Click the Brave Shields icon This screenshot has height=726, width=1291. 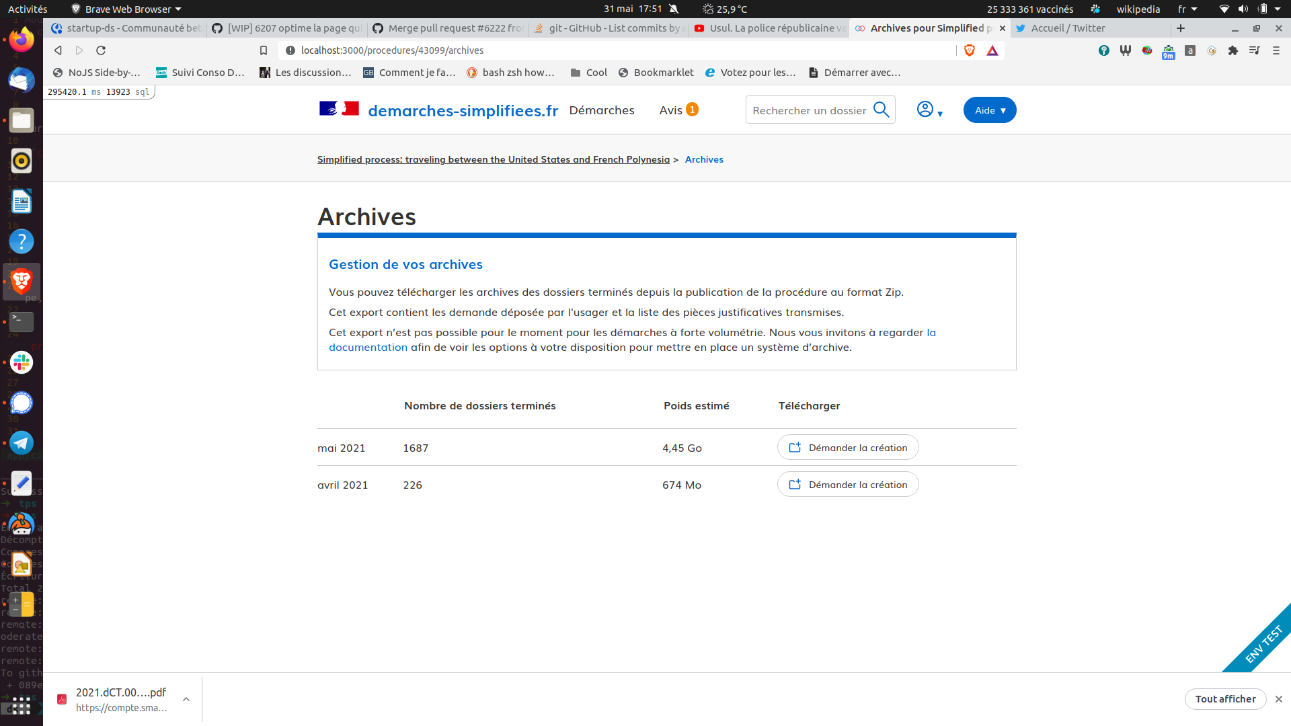tap(970, 50)
